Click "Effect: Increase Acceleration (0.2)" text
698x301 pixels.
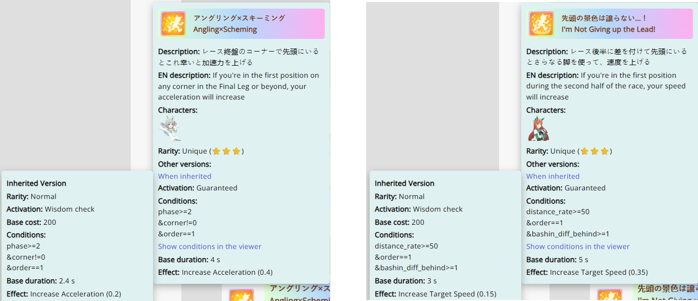pyautogui.click(x=64, y=294)
